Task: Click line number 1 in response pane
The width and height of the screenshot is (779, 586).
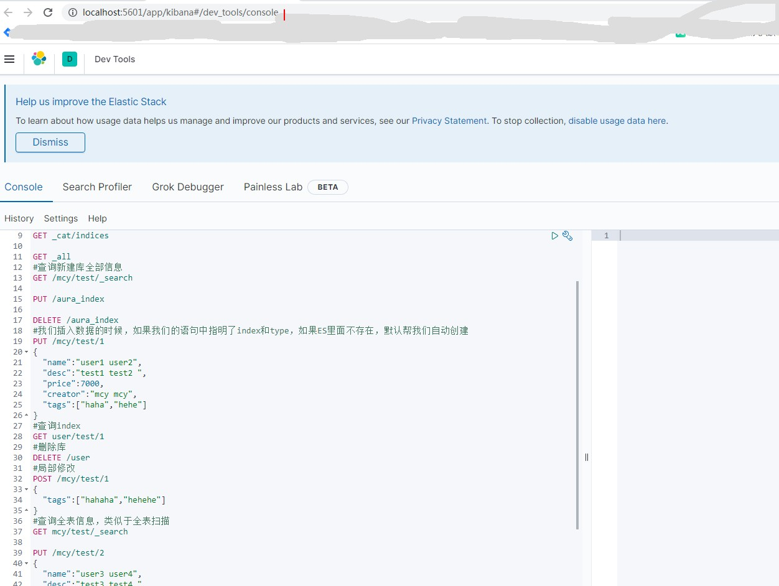Action: [606, 236]
